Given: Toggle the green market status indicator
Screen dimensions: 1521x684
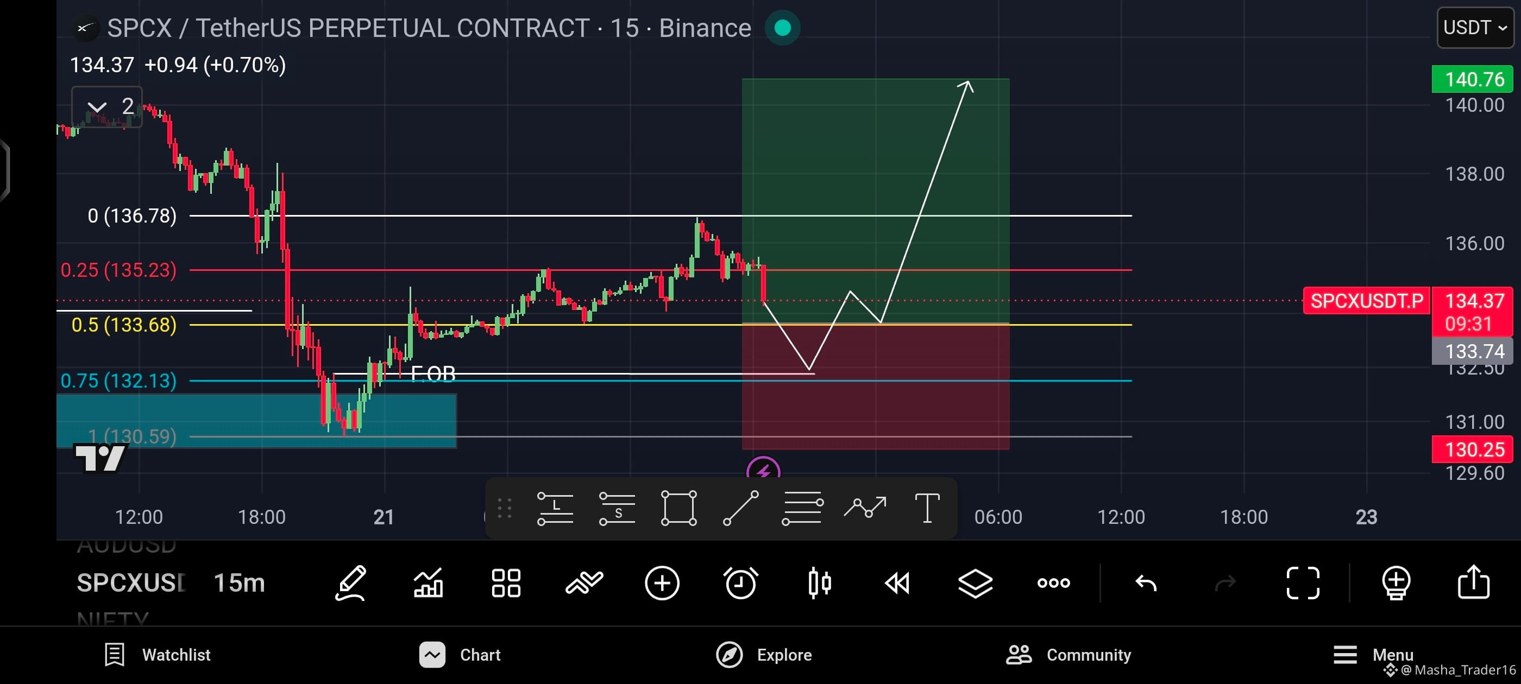Looking at the screenshot, I should [782, 28].
